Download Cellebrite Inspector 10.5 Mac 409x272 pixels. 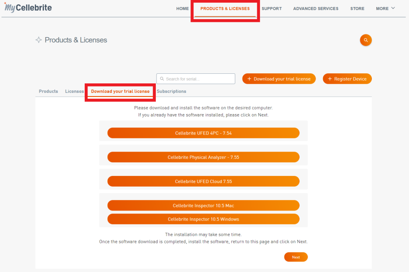point(203,206)
